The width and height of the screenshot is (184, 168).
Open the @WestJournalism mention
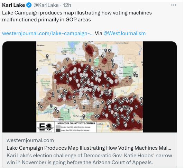pyautogui.click(x=125, y=33)
